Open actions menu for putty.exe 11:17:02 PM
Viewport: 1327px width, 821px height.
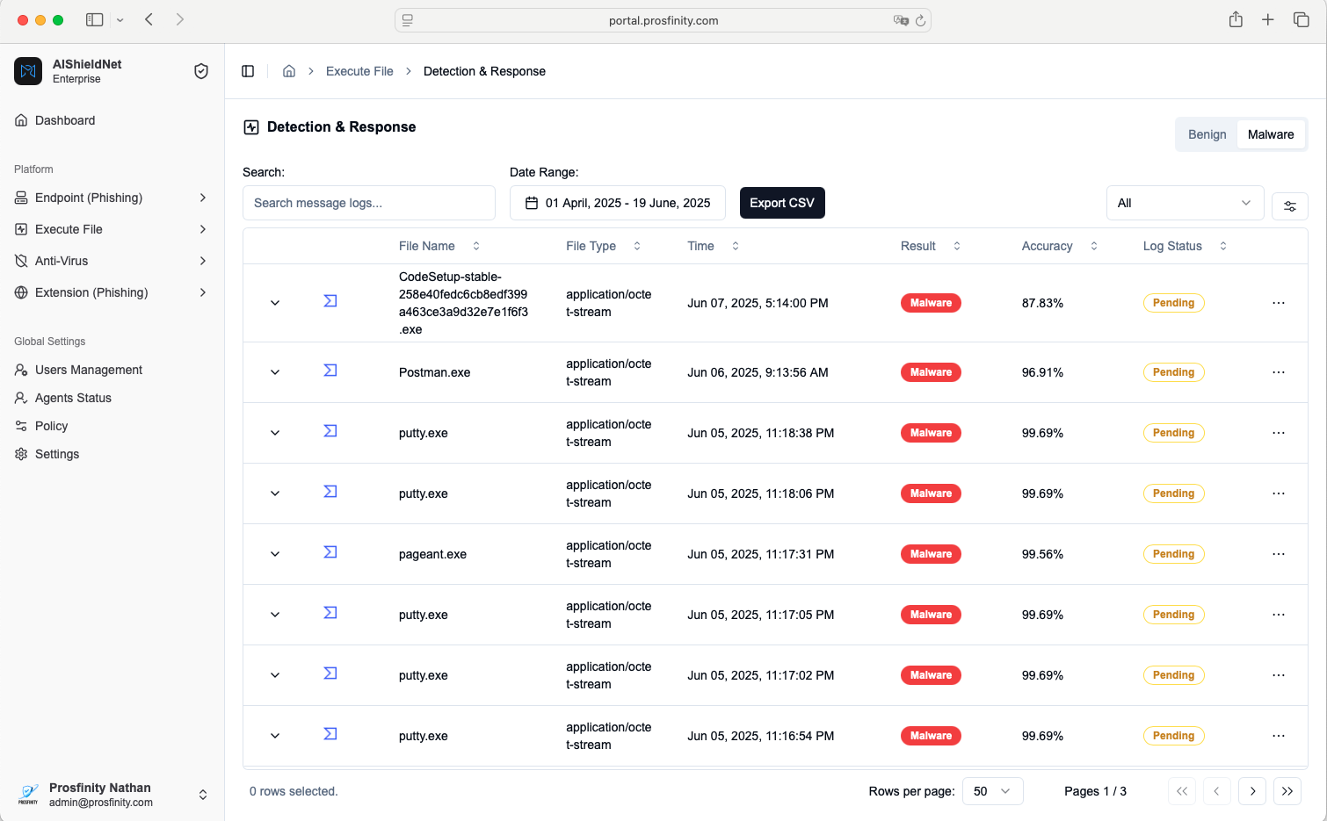1279,675
